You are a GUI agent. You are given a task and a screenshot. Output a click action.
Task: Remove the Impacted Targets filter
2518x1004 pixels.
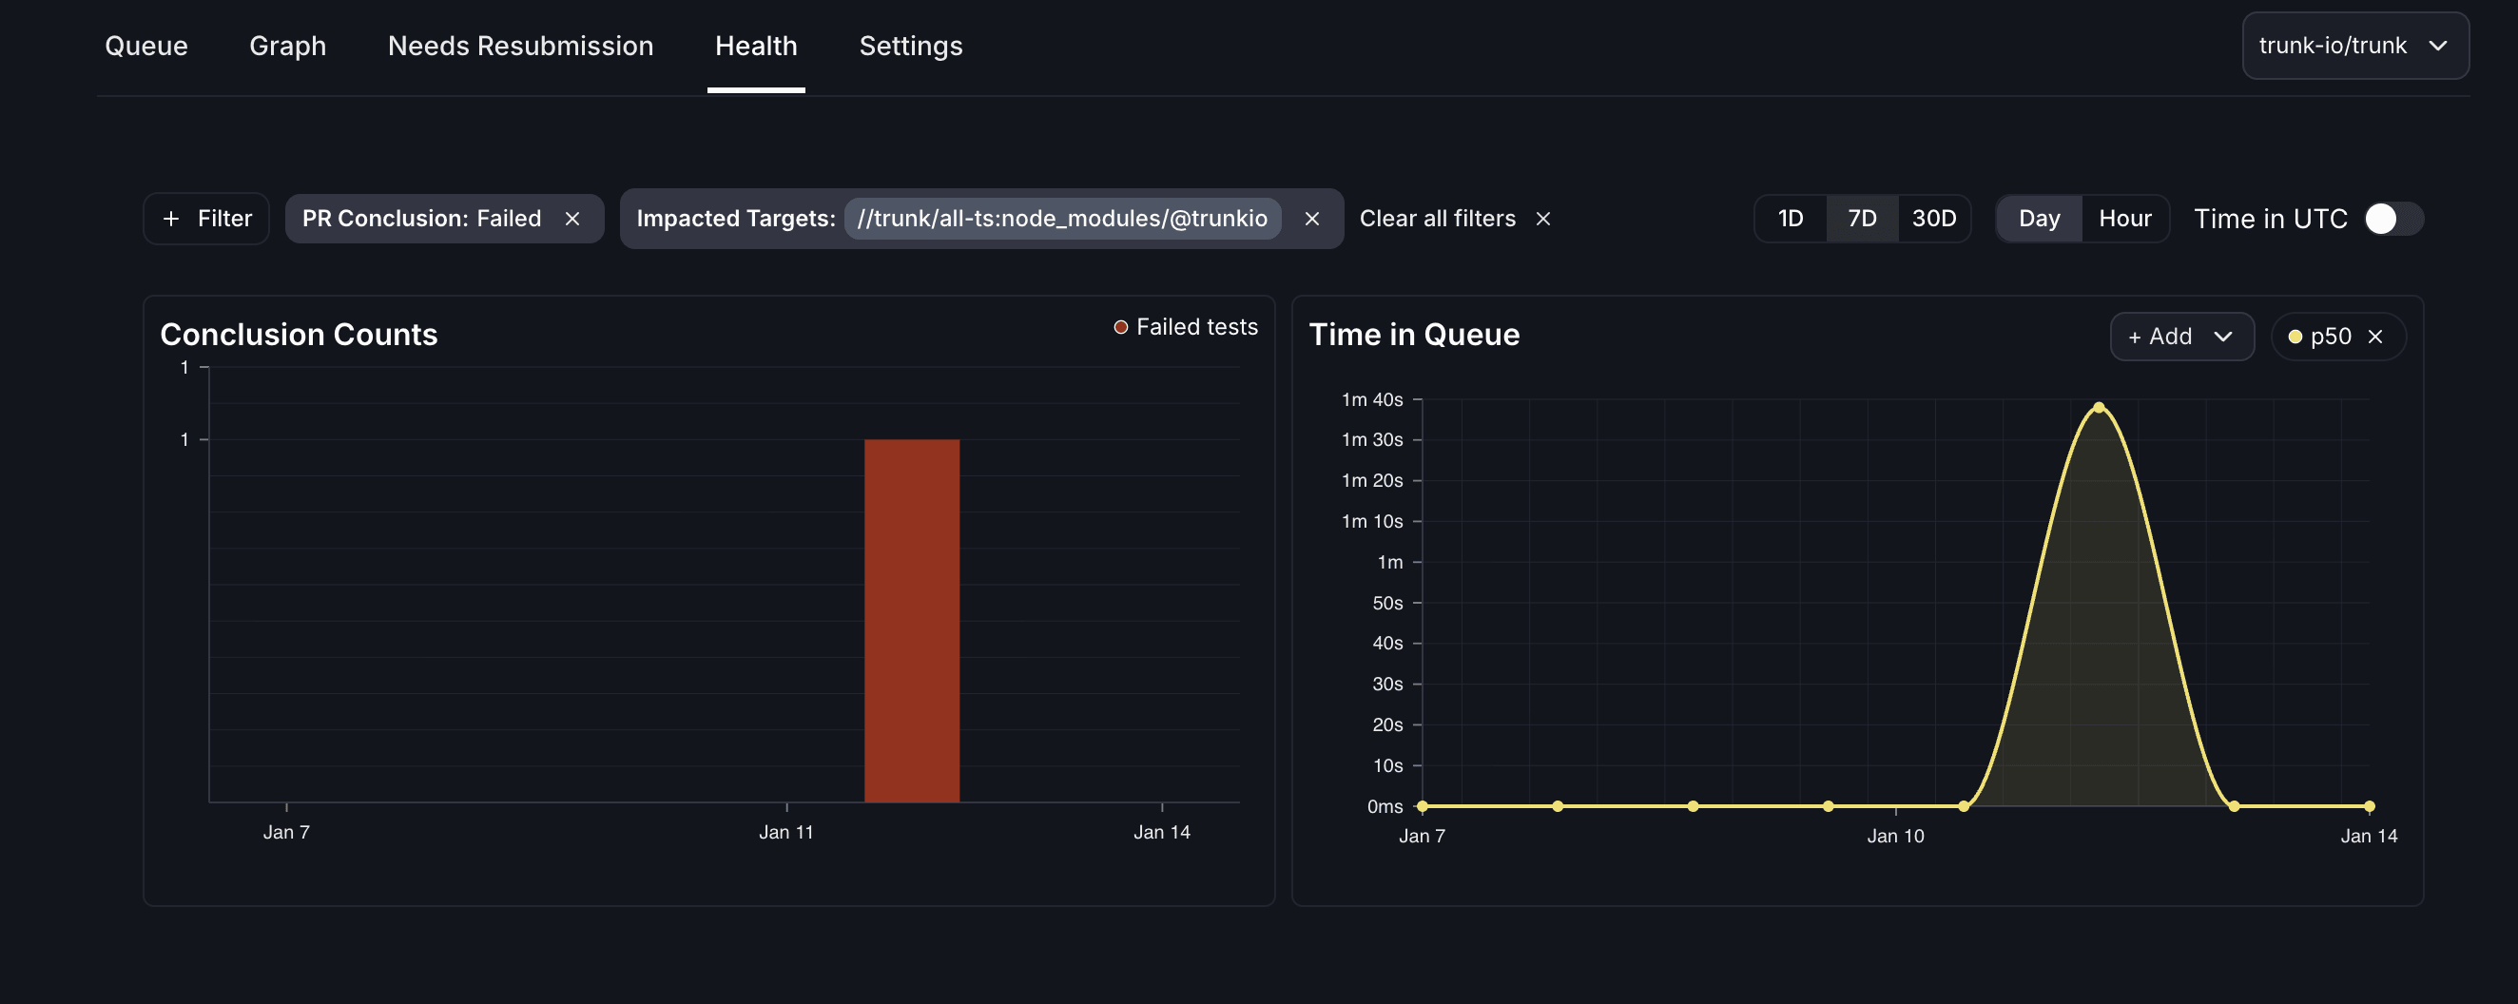point(1312,219)
